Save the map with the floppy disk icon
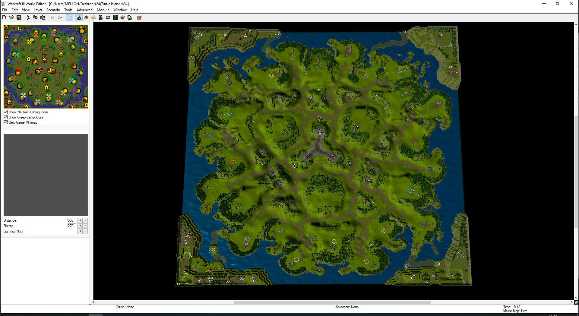Viewport: 579px width, 316px height. click(x=19, y=17)
